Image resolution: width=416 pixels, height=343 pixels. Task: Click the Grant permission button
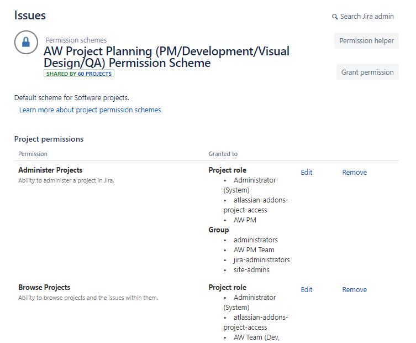367,72
